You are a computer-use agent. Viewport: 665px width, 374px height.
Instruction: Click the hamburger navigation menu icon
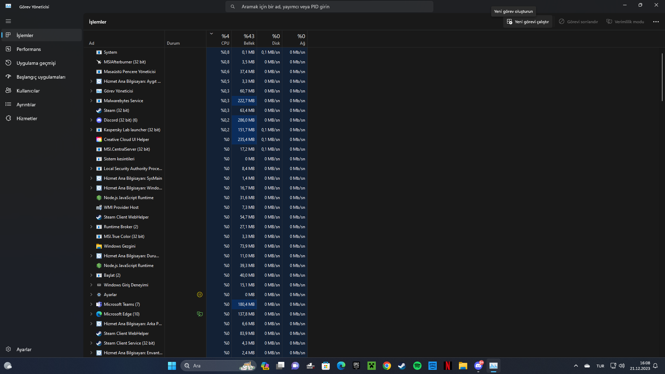pos(8,21)
